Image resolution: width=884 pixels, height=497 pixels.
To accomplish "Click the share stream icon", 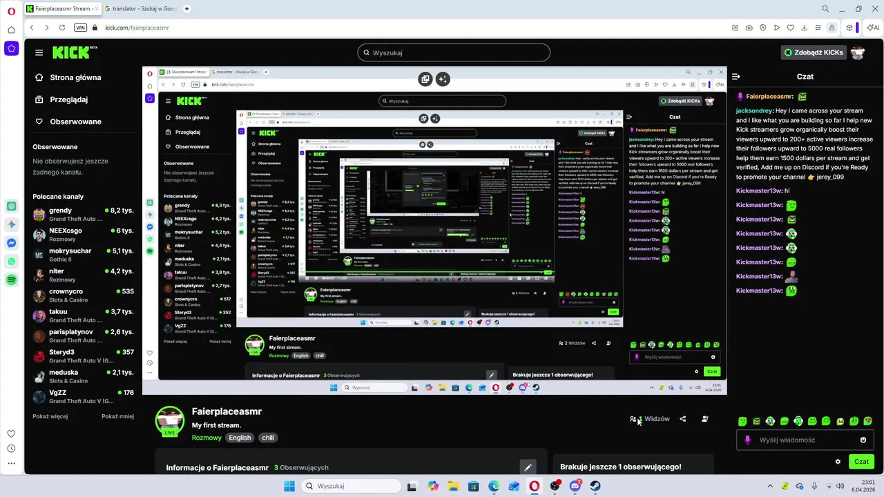I will coord(683,419).
